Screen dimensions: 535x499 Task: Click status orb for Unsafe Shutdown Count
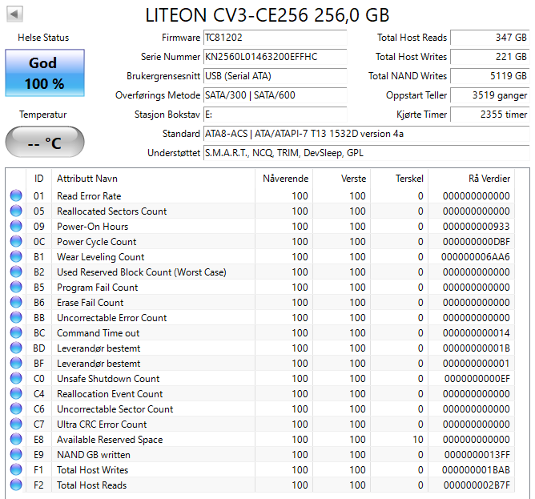16,378
